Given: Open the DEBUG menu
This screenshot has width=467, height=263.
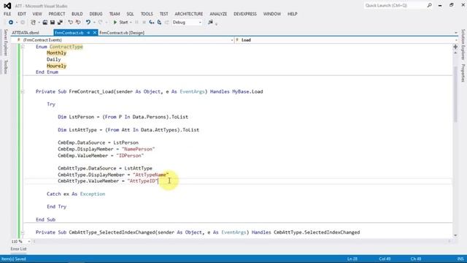Looking at the screenshot, I should click(x=96, y=14).
